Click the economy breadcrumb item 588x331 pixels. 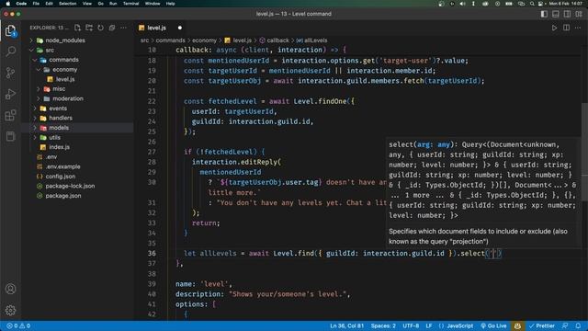pos(204,40)
